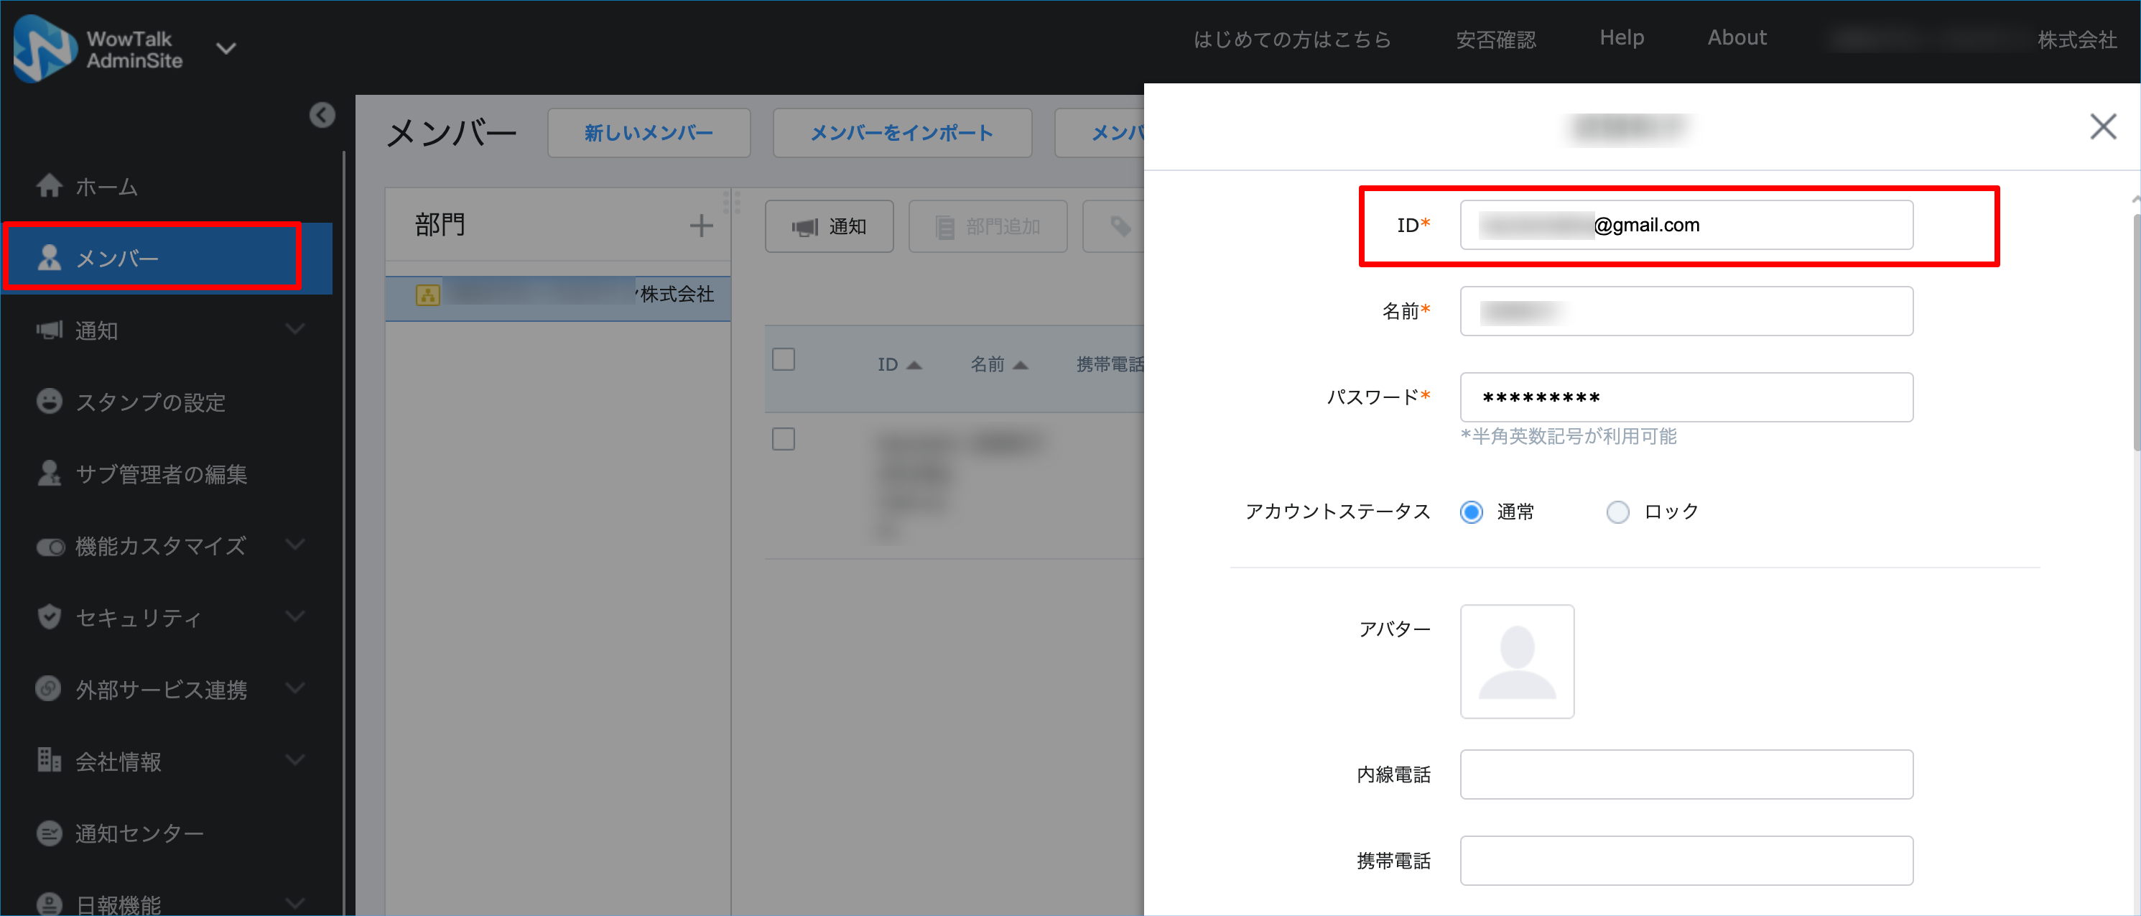Image resolution: width=2141 pixels, height=916 pixels.
Task: Sort the member table by 名前 column
Action: (999, 364)
